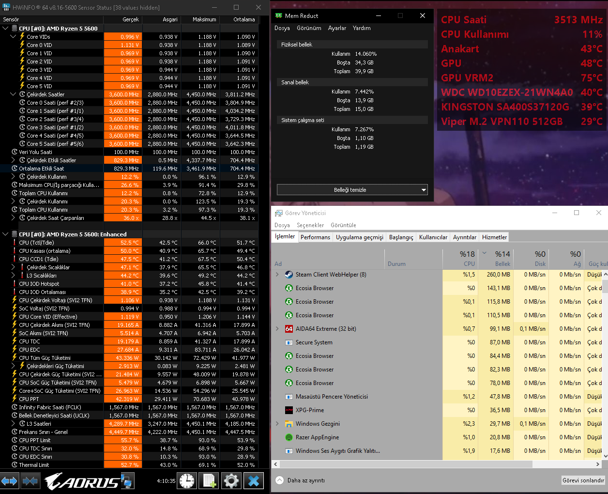Image resolution: width=608 pixels, height=494 pixels.
Task: Click the clock icon beside Veri Yolu Saati
Action: pos(15,152)
